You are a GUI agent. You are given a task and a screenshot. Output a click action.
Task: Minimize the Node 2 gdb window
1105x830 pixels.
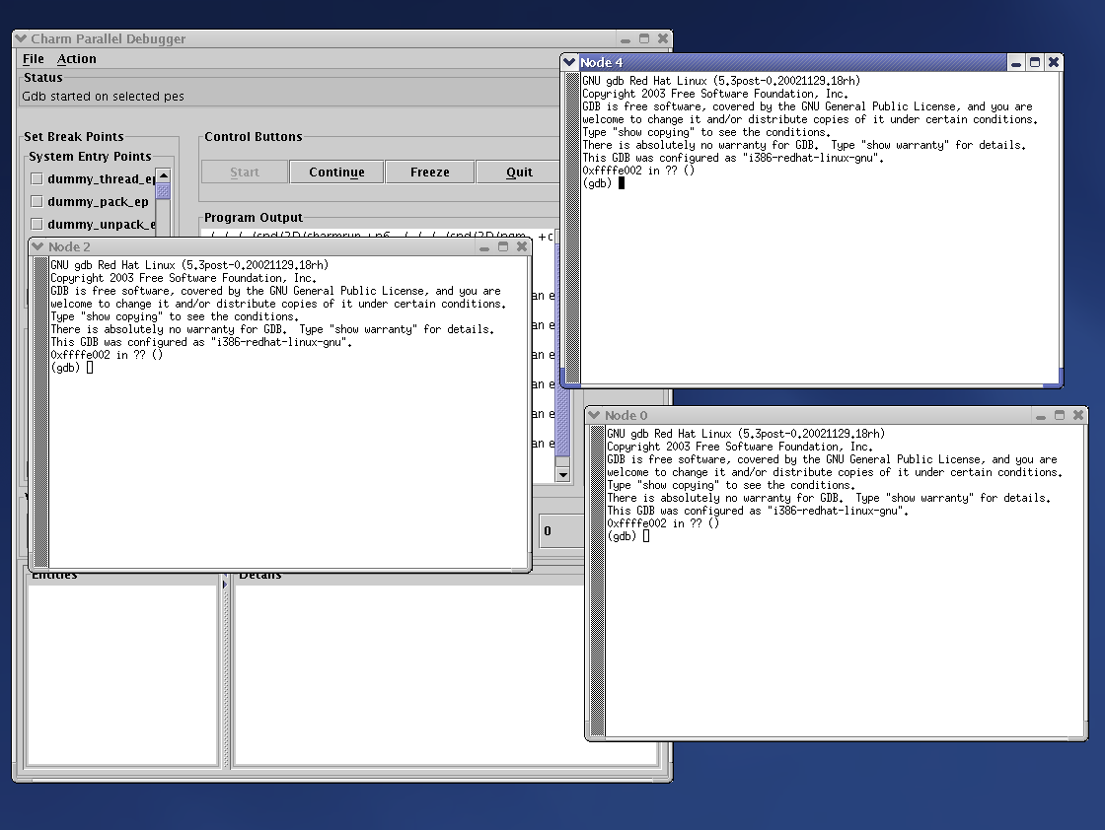[x=484, y=247]
